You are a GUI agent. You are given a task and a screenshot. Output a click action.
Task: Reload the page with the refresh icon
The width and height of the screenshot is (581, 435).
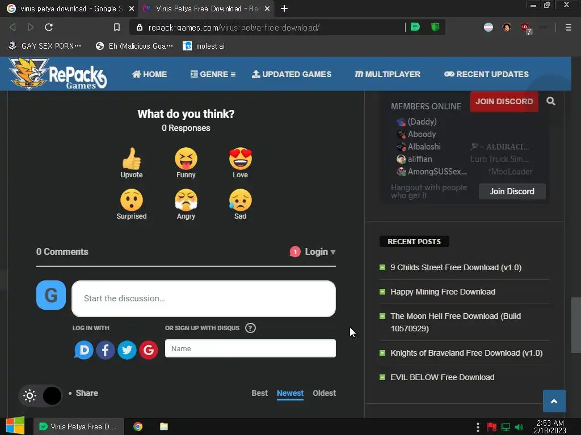click(x=49, y=27)
